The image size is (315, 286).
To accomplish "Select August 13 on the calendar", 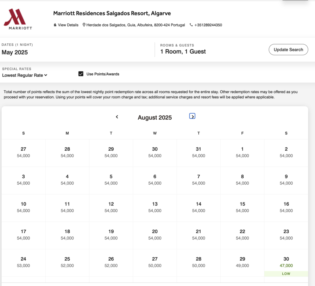I will pyautogui.click(x=155, y=208).
